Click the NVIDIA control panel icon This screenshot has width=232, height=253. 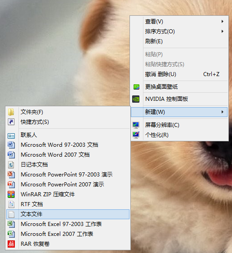click(x=136, y=99)
